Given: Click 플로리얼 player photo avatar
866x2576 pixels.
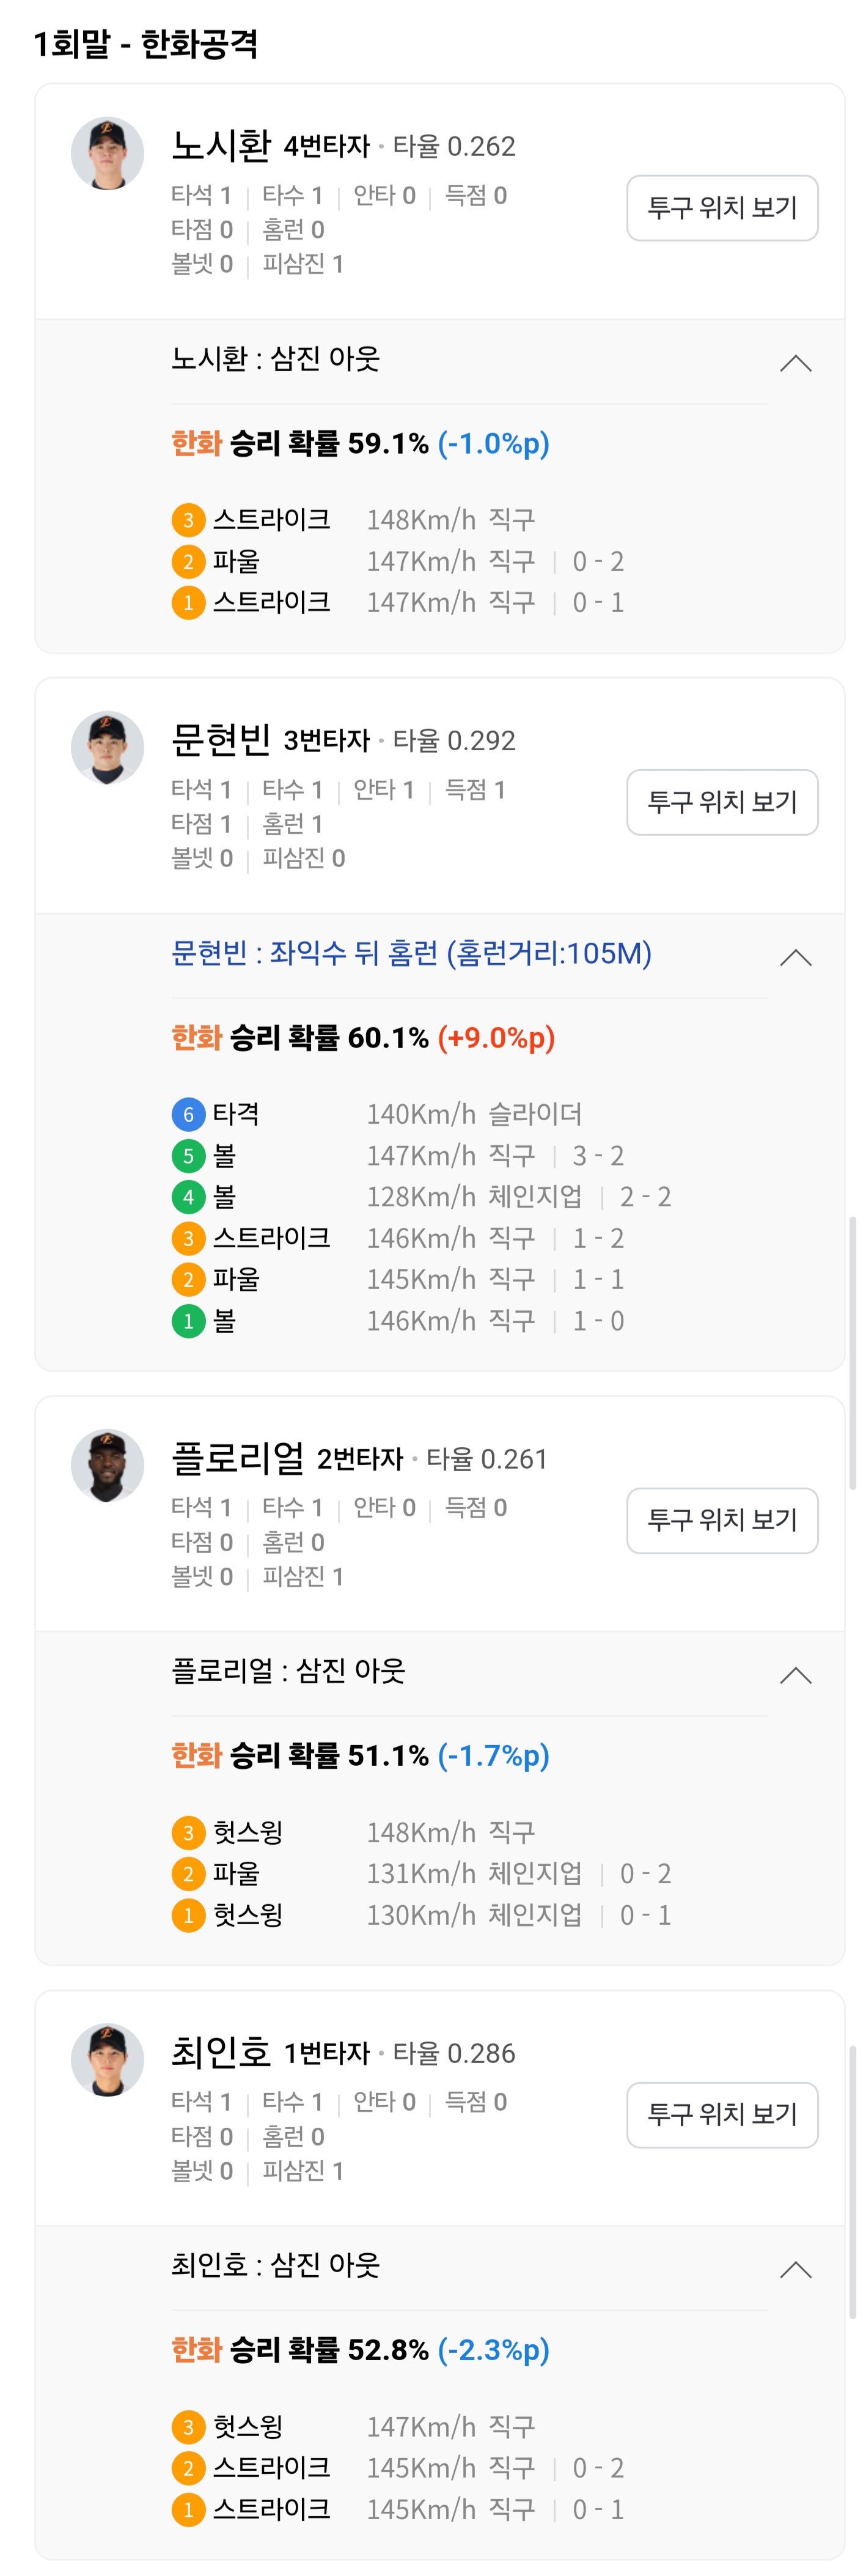Looking at the screenshot, I should [x=107, y=1465].
